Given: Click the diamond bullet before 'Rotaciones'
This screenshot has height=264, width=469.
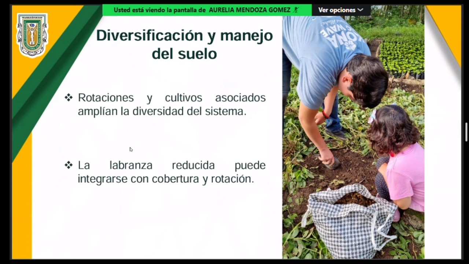Looking at the screenshot, I should coord(69,98).
